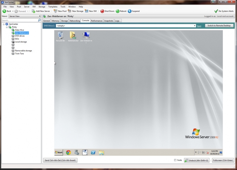The width and height of the screenshot is (237, 170).
Task: Switch to the Networking tab
Action: (75, 21)
